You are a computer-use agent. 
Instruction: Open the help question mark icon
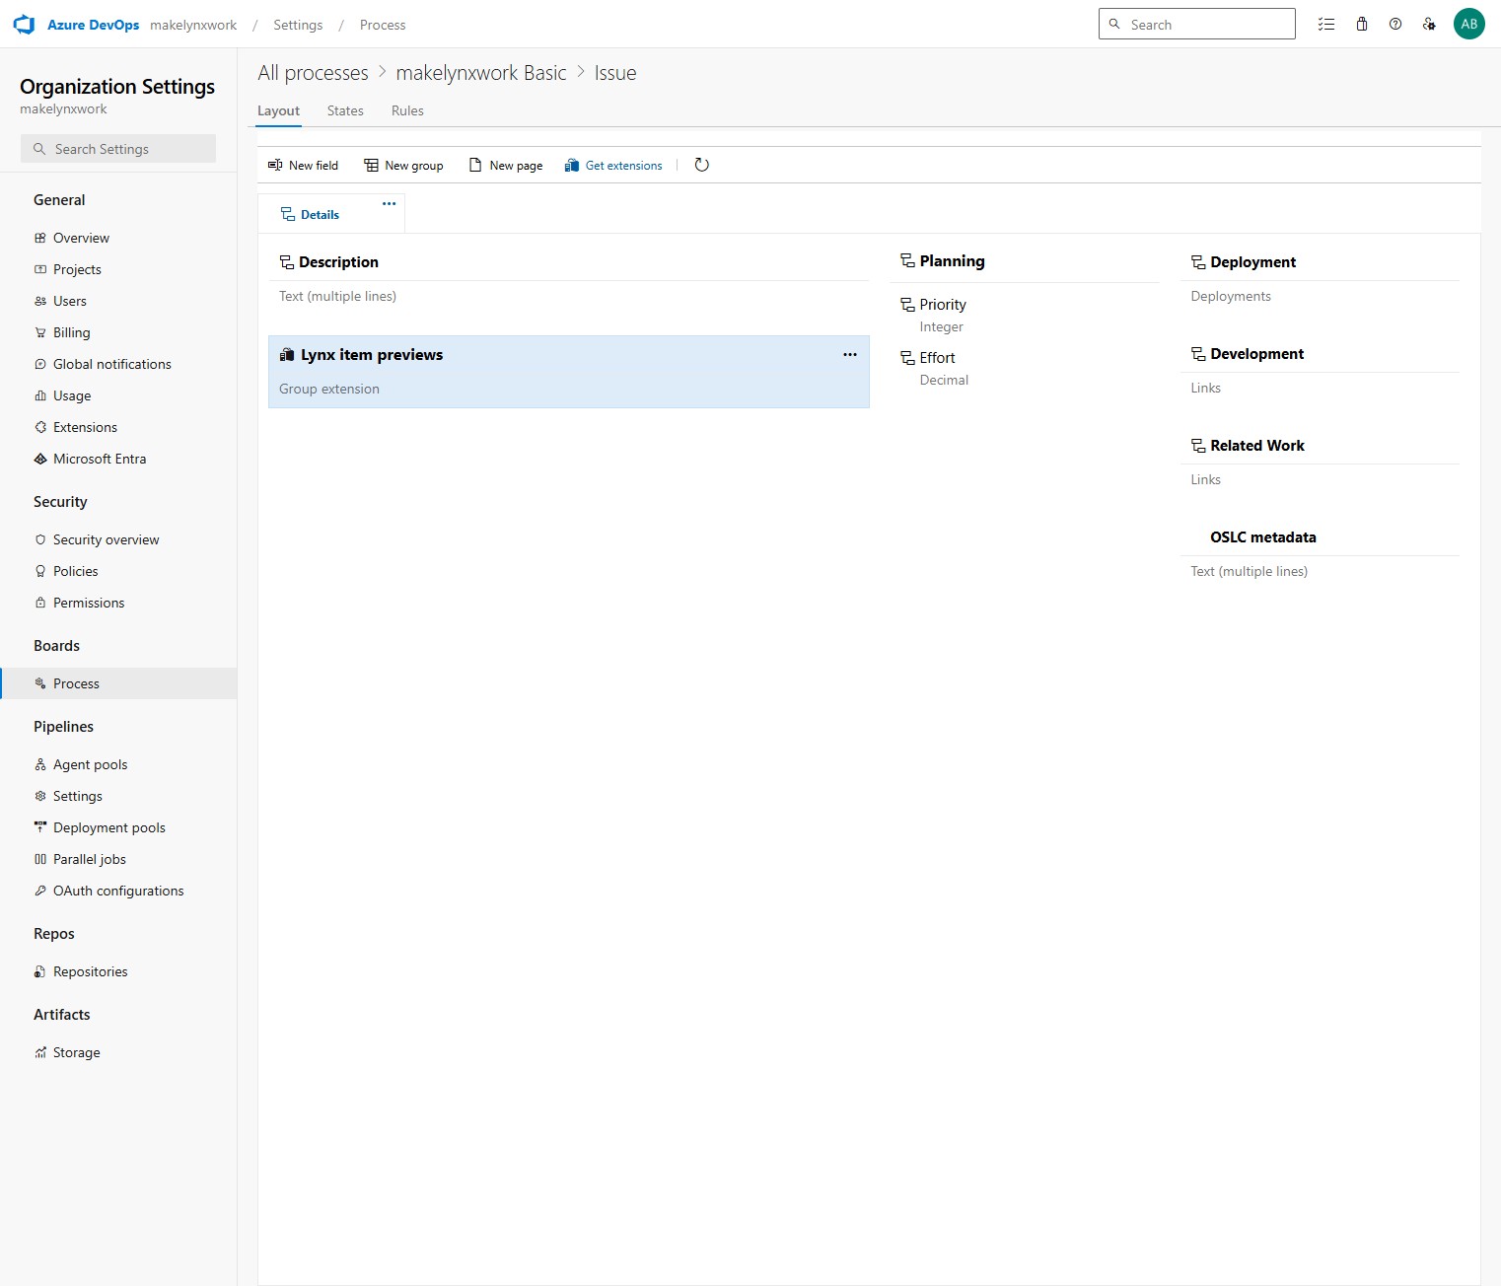[1395, 25]
